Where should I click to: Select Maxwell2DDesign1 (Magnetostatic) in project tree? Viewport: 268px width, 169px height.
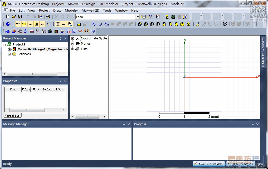pyautogui.click(x=43, y=49)
